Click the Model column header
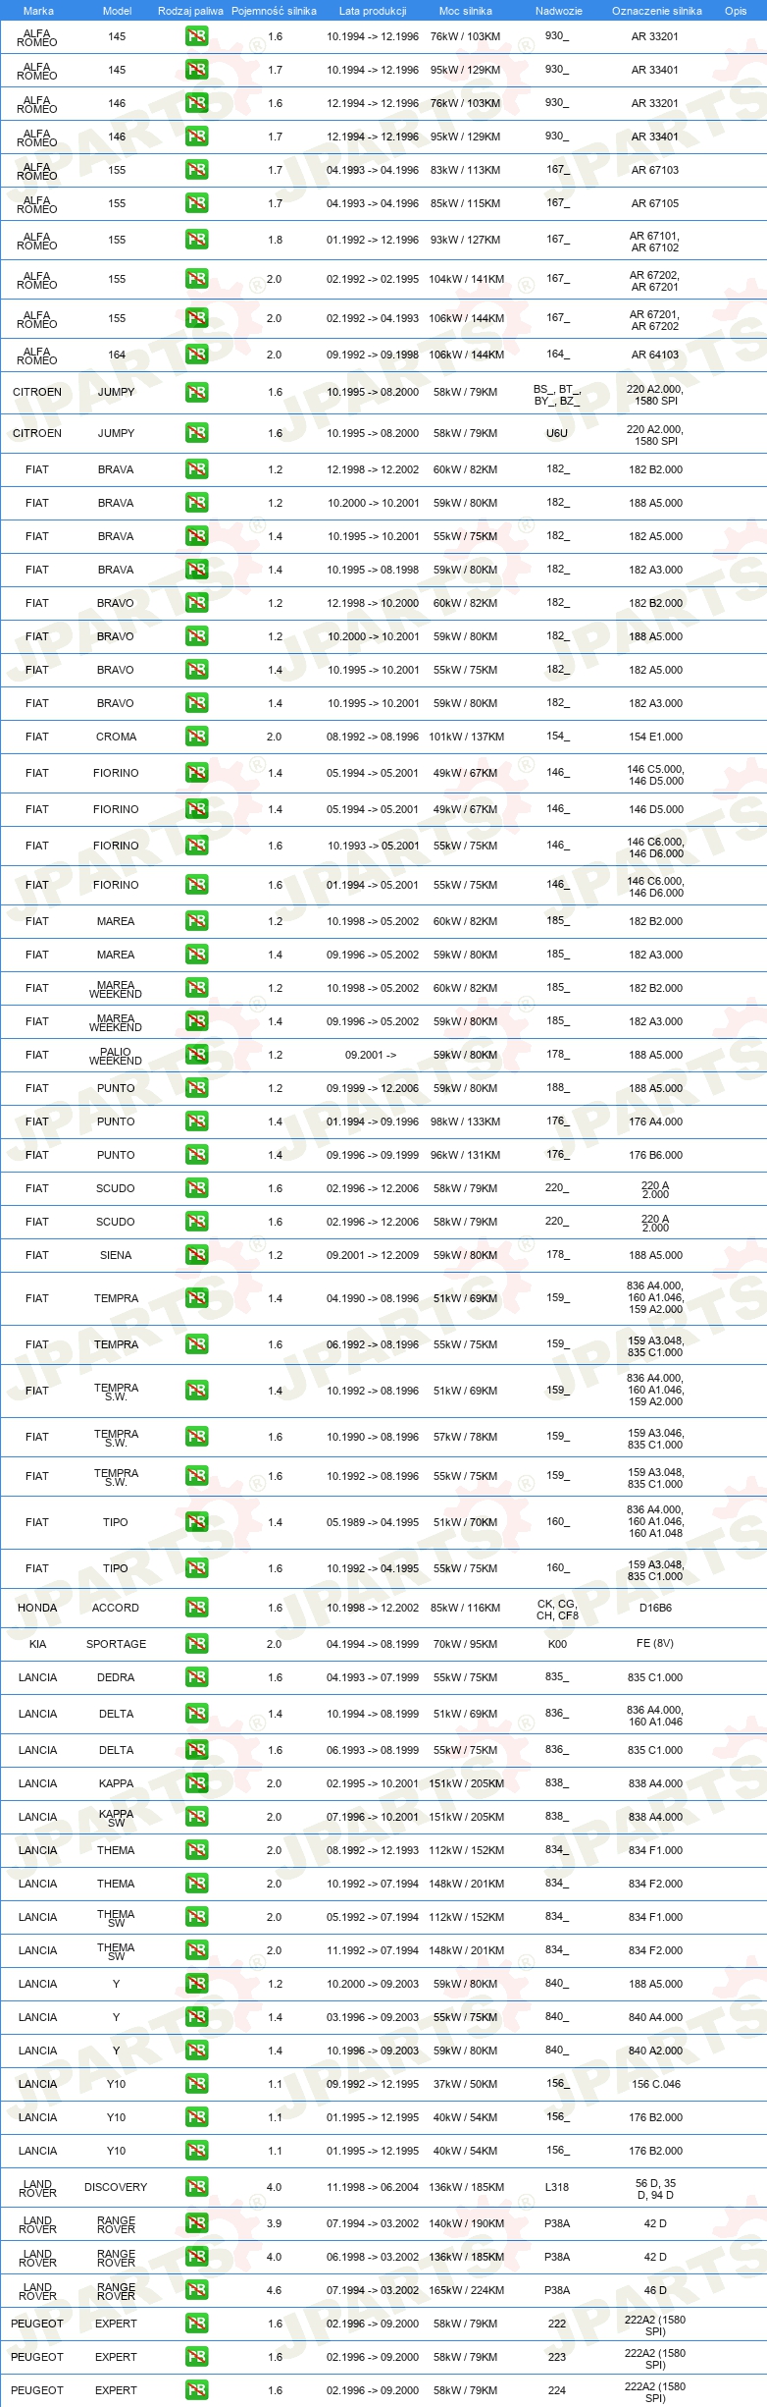The height and width of the screenshot is (2407, 767). 117,11
